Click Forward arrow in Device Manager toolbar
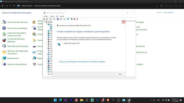This screenshot has height=103, width=184. click(x=47, y=19)
